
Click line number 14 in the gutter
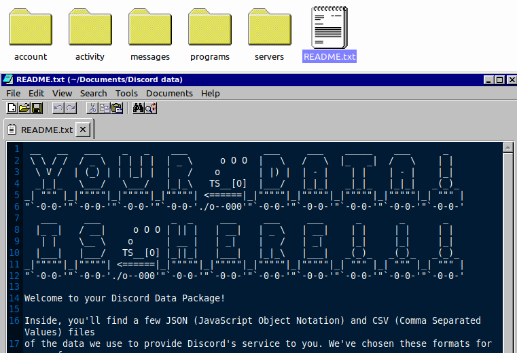[14, 298]
